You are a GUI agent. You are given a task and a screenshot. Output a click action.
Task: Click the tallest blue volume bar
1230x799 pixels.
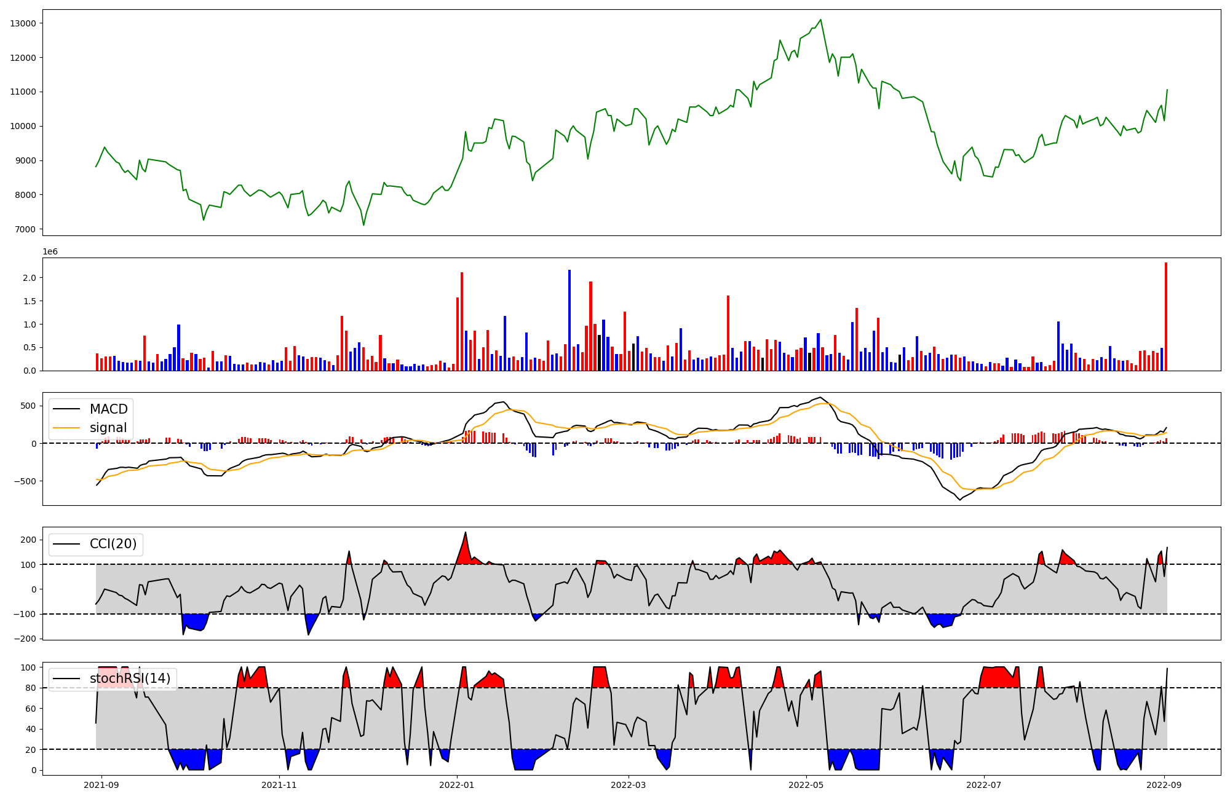pos(569,320)
